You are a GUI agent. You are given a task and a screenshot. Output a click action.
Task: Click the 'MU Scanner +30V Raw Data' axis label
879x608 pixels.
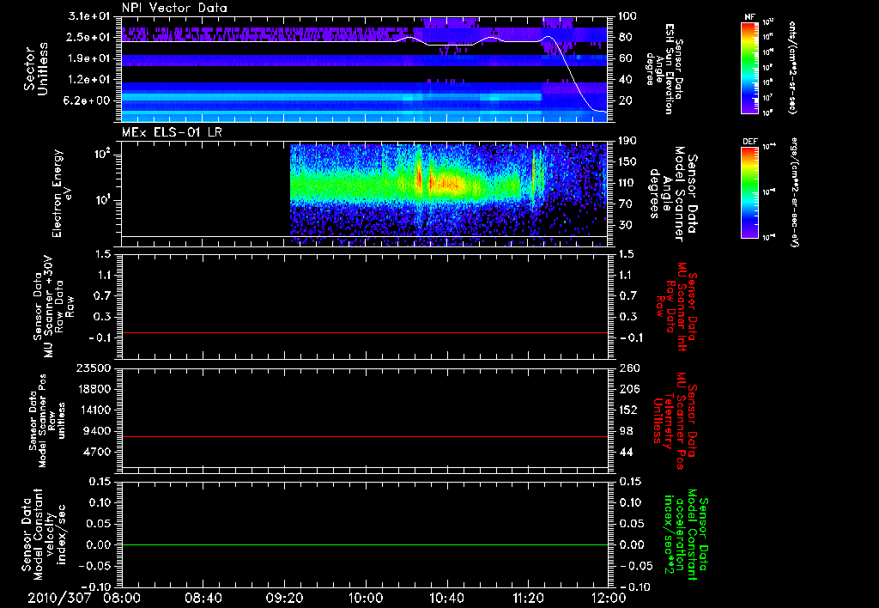[54, 307]
